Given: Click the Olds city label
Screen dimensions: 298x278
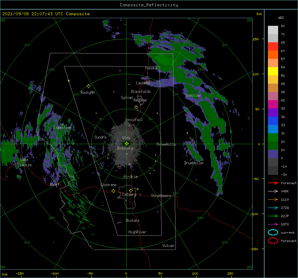Looking at the screenshot, I should (x=126, y=138).
